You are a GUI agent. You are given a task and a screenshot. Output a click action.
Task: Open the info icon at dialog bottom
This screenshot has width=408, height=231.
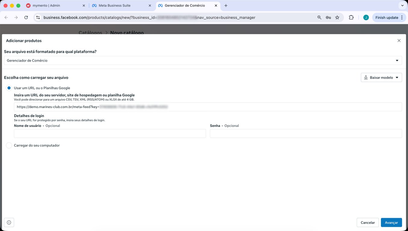tap(9, 223)
